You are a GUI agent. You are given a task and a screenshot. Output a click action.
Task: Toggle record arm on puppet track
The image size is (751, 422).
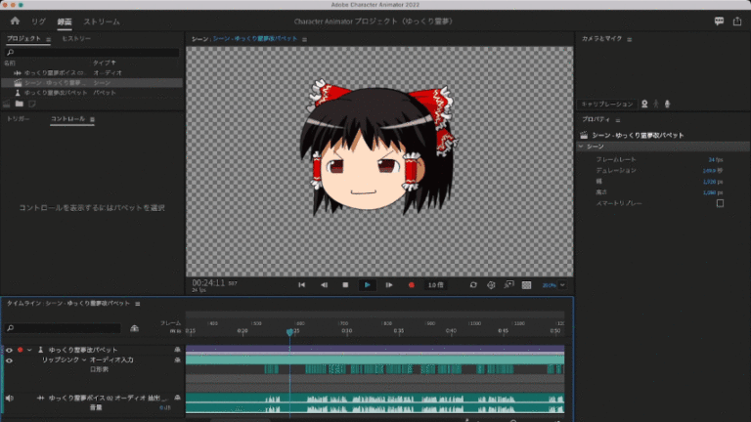tap(21, 350)
